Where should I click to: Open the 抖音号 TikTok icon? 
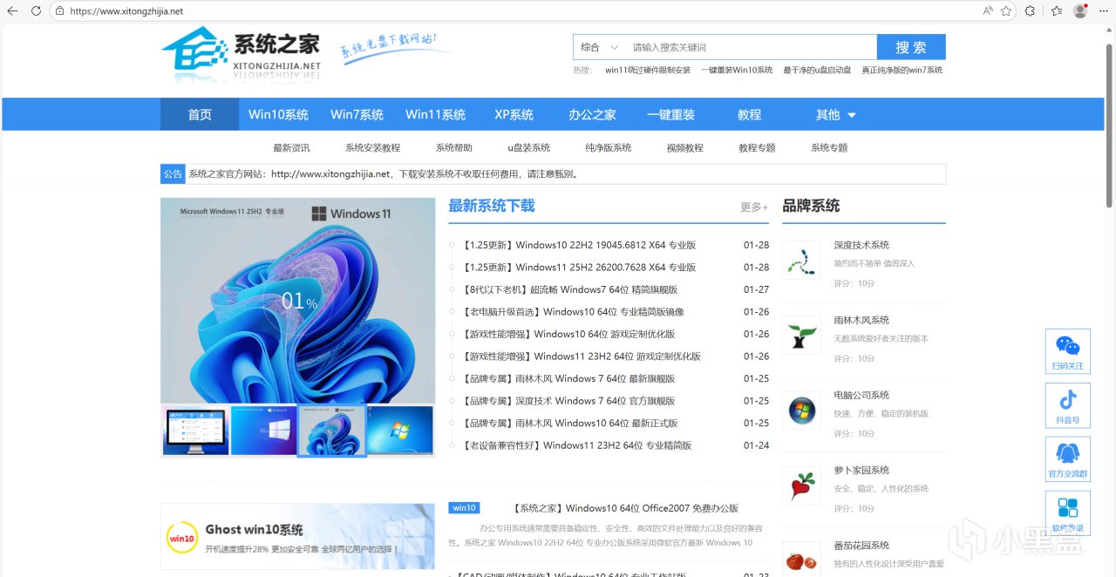pyautogui.click(x=1068, y=405)
